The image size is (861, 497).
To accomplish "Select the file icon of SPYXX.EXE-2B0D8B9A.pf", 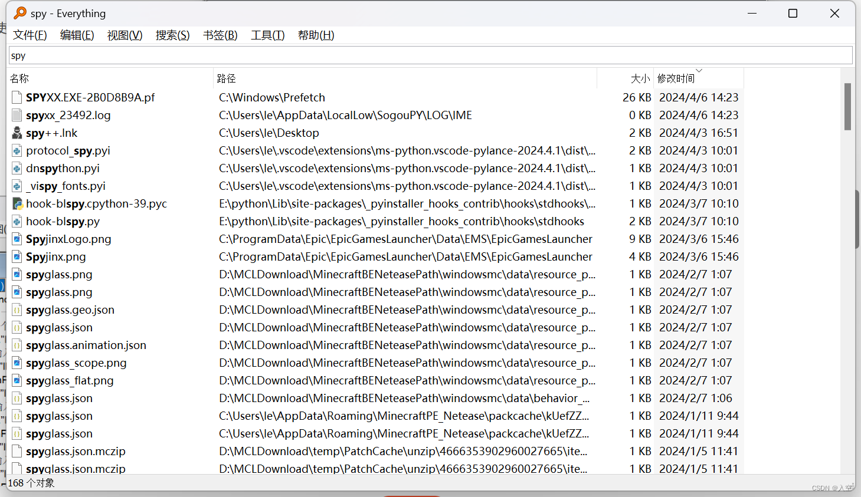I will click(17, 97).
